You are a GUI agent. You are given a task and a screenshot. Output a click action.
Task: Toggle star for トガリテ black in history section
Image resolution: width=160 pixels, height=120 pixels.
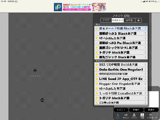click(97, 52)
